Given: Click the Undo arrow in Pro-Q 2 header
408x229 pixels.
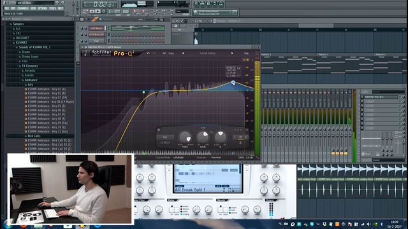Looking at the screenshot, I should pyautogui.click(x=148, y=53).
